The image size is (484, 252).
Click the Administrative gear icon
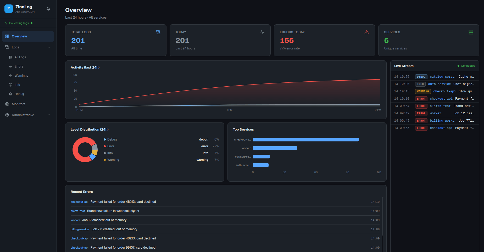pyautogui.click(x=7, y=115)
